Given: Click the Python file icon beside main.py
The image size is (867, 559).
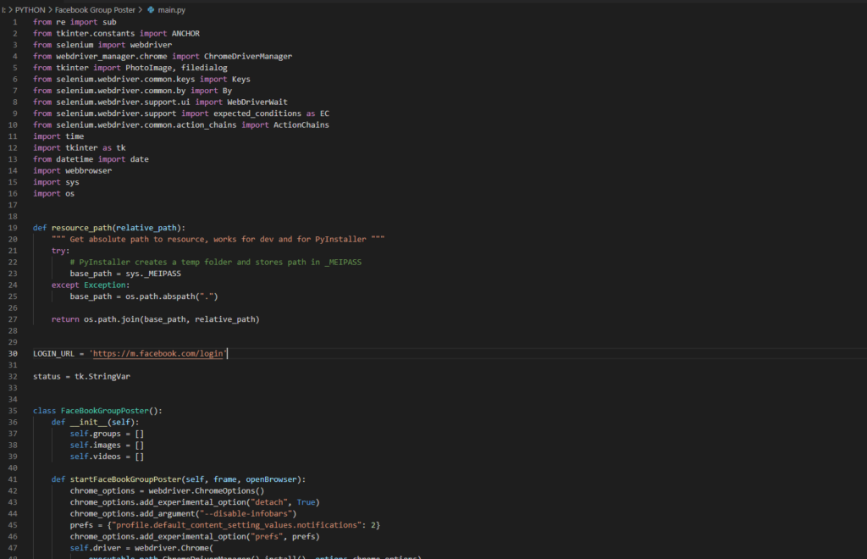Looking at the screenshot, I should tap(151, 10).
